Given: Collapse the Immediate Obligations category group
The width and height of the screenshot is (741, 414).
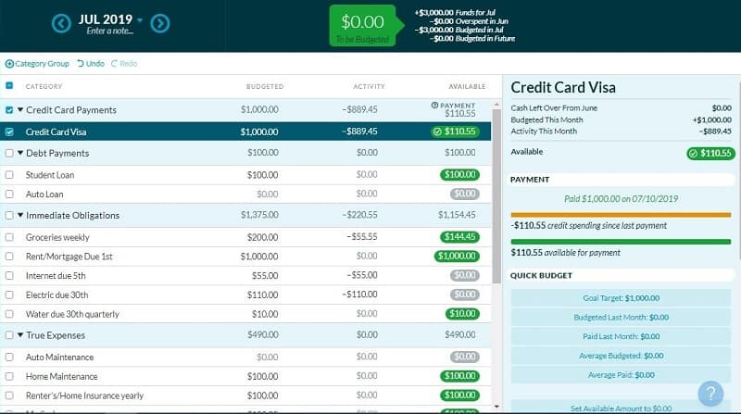Looking at the screenshot, I should (20, 216).
